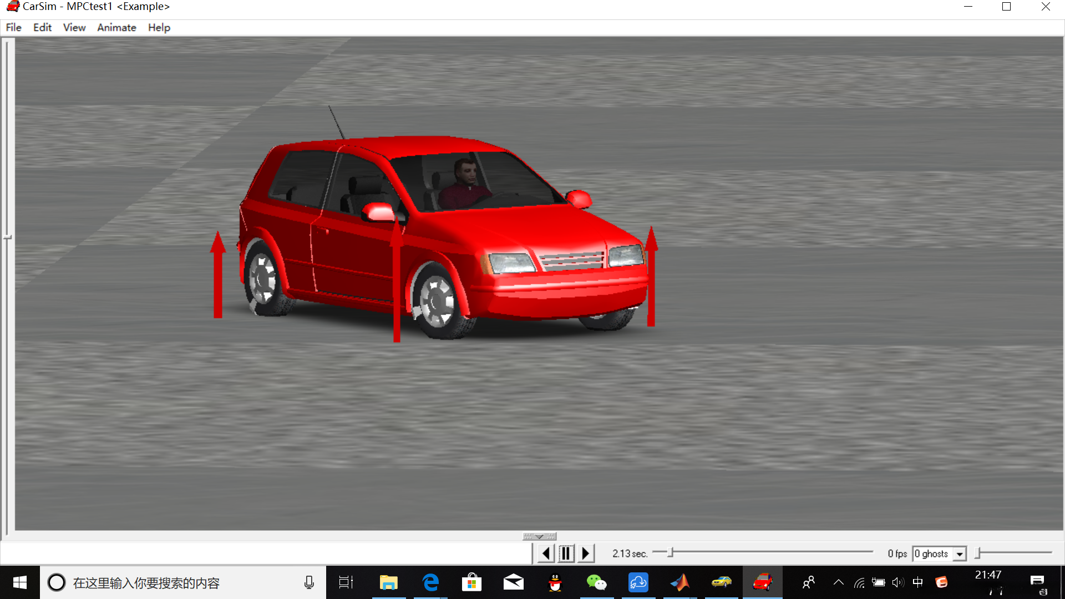Open WeChat from the taskbar
The image size is (1065, 599).
click(x=597, y=582)
